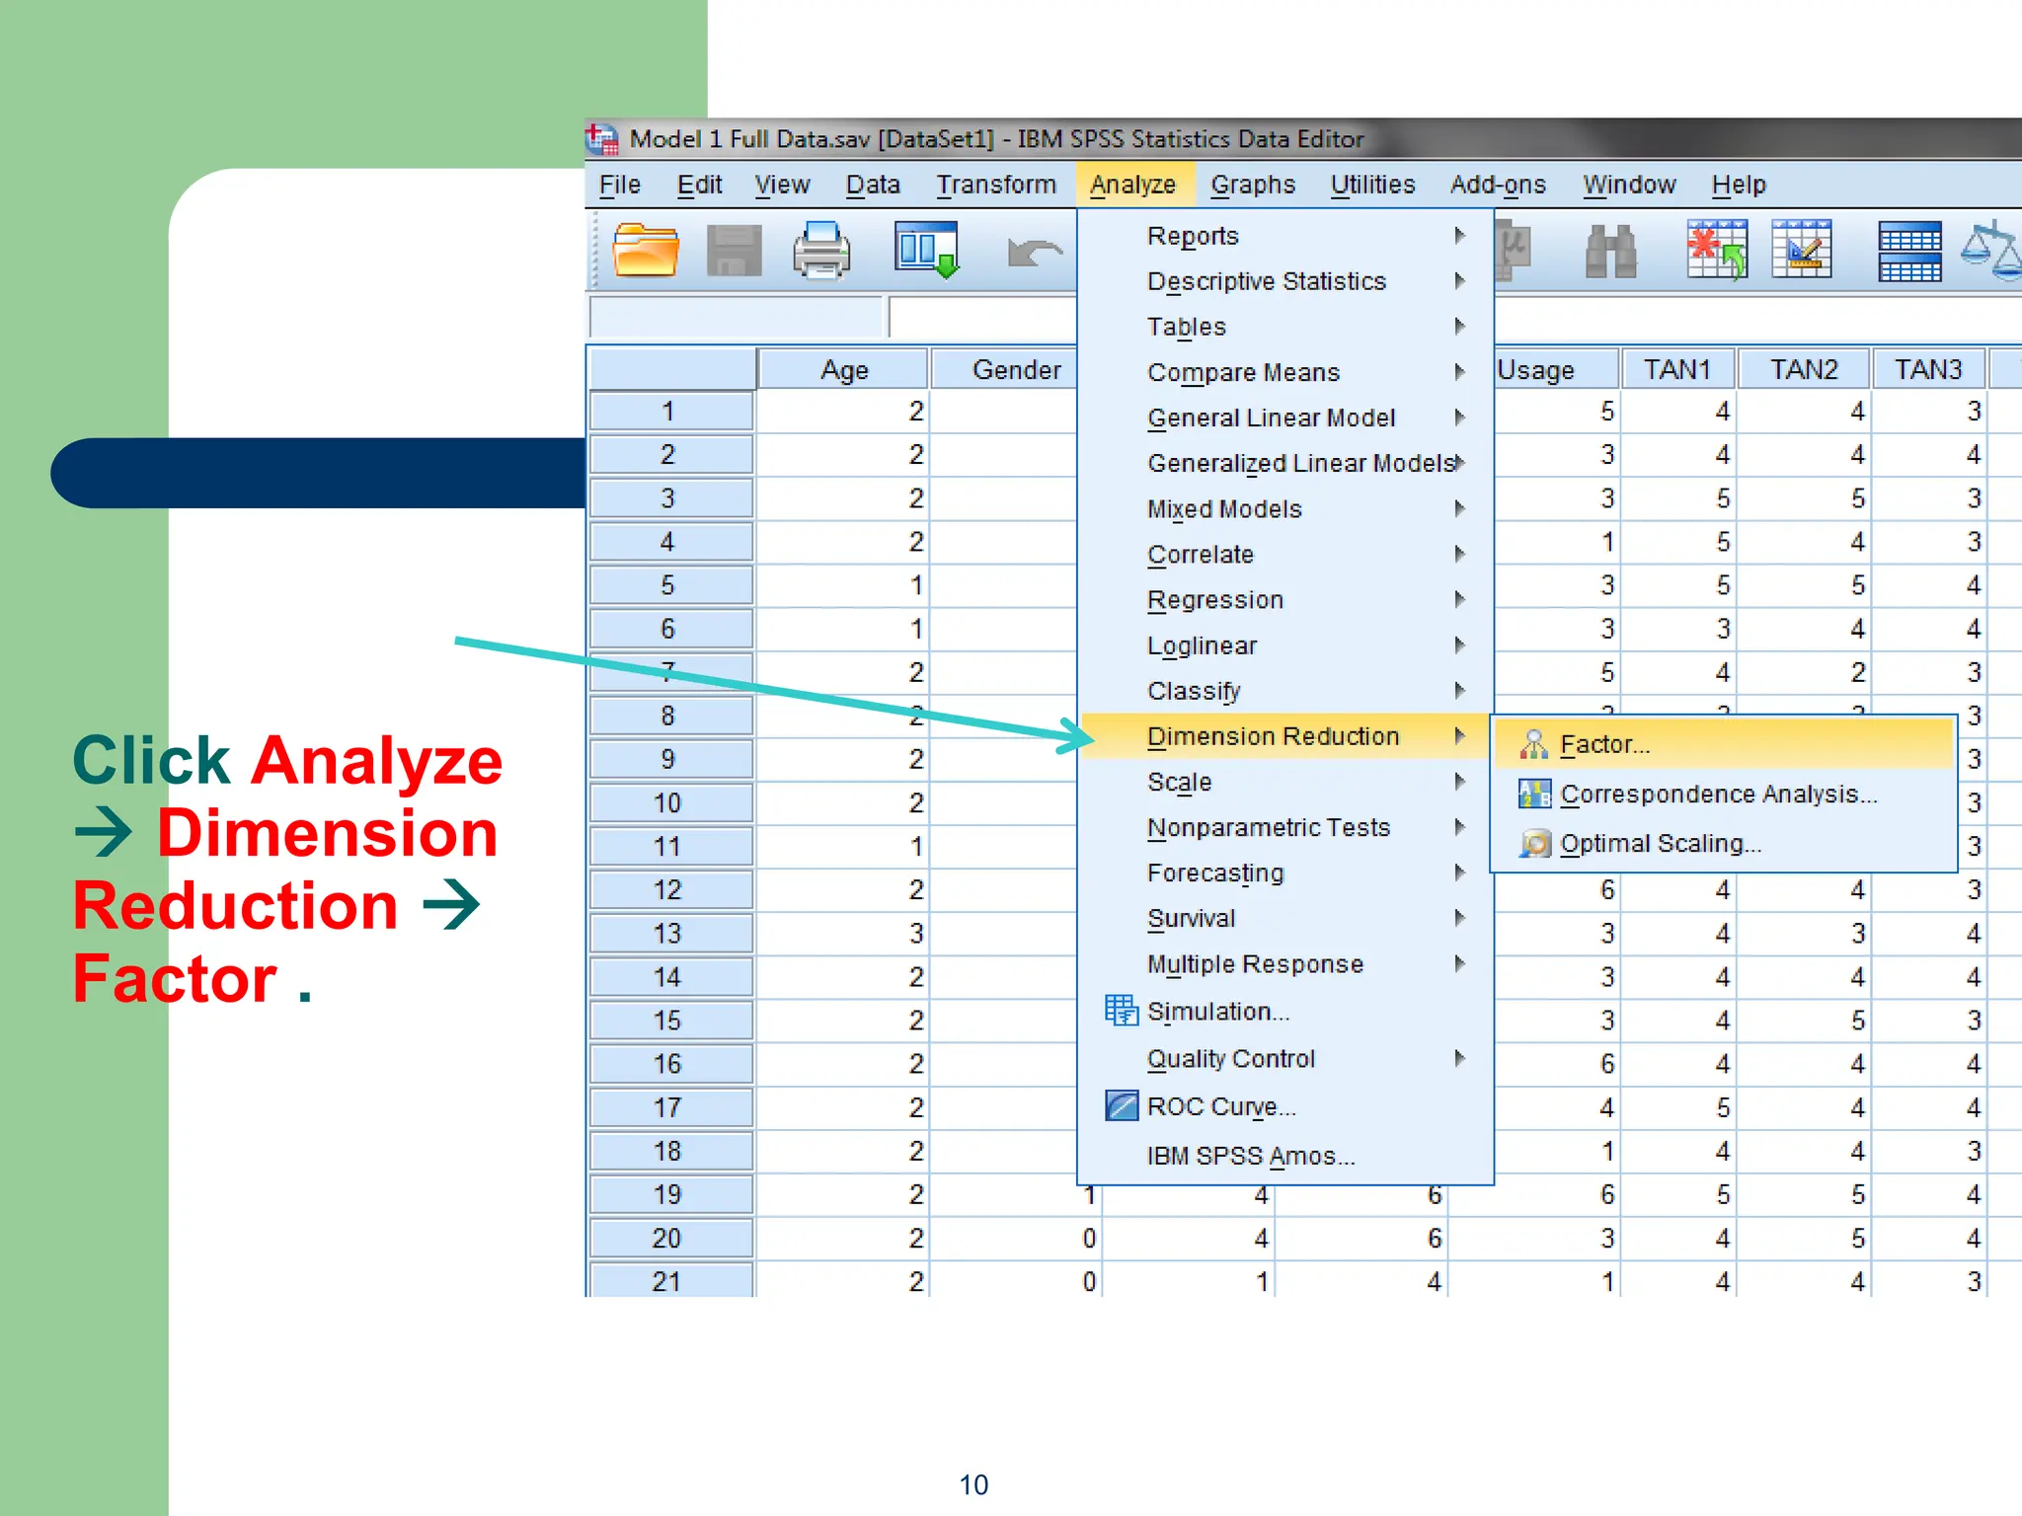Expand the Reports submenu arrow
The image size is (2022, 1516).
[1459, 235]
